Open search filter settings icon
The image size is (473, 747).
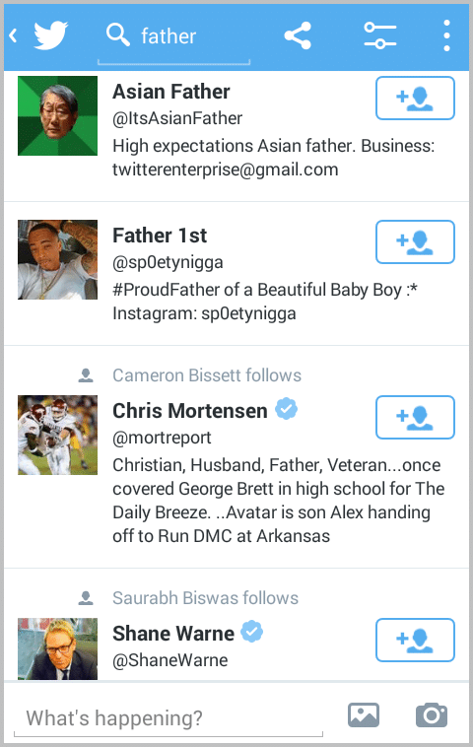pos(379,35)
